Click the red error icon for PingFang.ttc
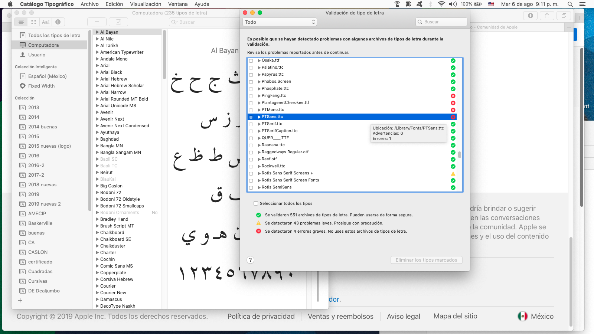The width and height of the screenshot is (594, 334). click(453, 96)
